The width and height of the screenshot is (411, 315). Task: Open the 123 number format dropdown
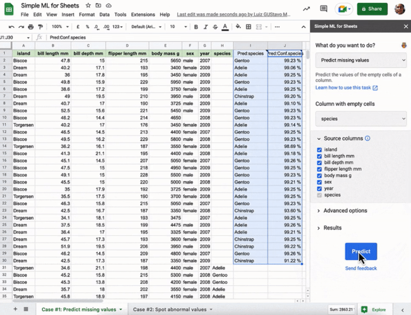click(117, 27)
